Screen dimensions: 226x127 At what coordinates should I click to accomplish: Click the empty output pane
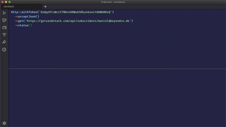(x=117, y=98)
